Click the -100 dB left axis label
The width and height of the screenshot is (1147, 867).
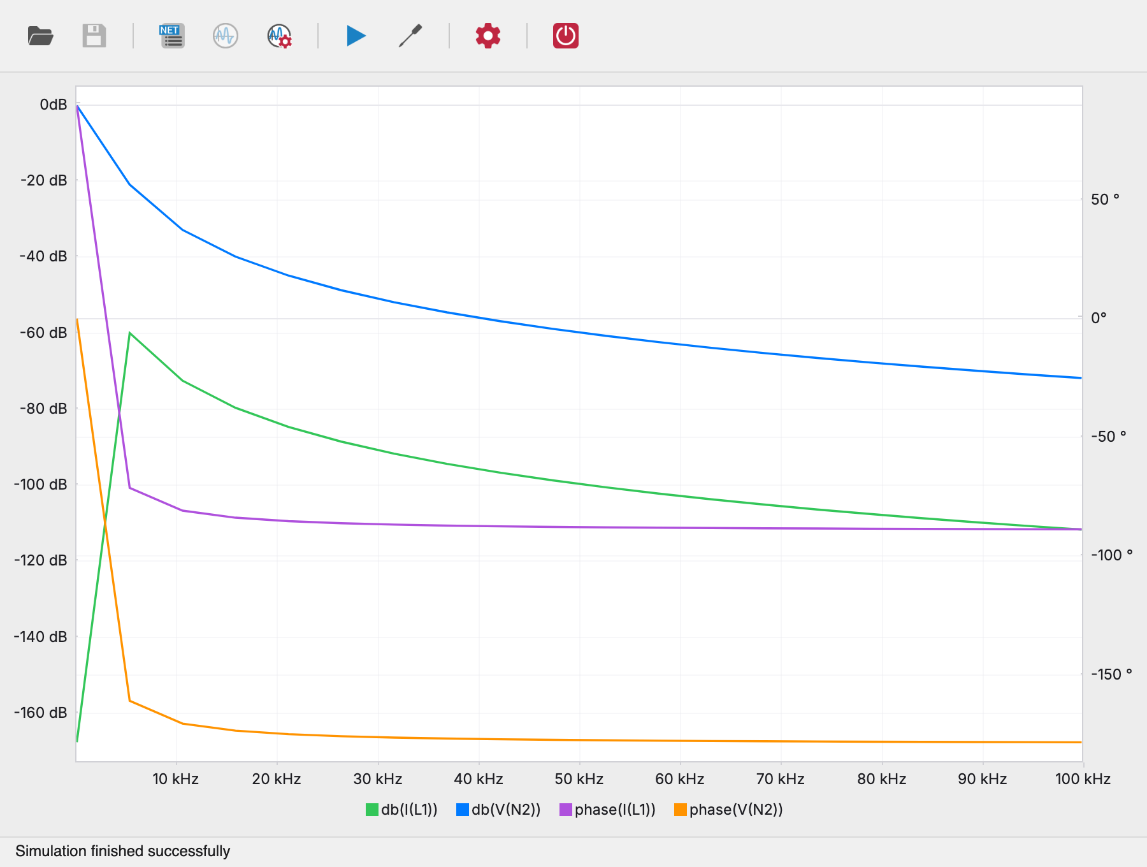(x=40, y=484)
